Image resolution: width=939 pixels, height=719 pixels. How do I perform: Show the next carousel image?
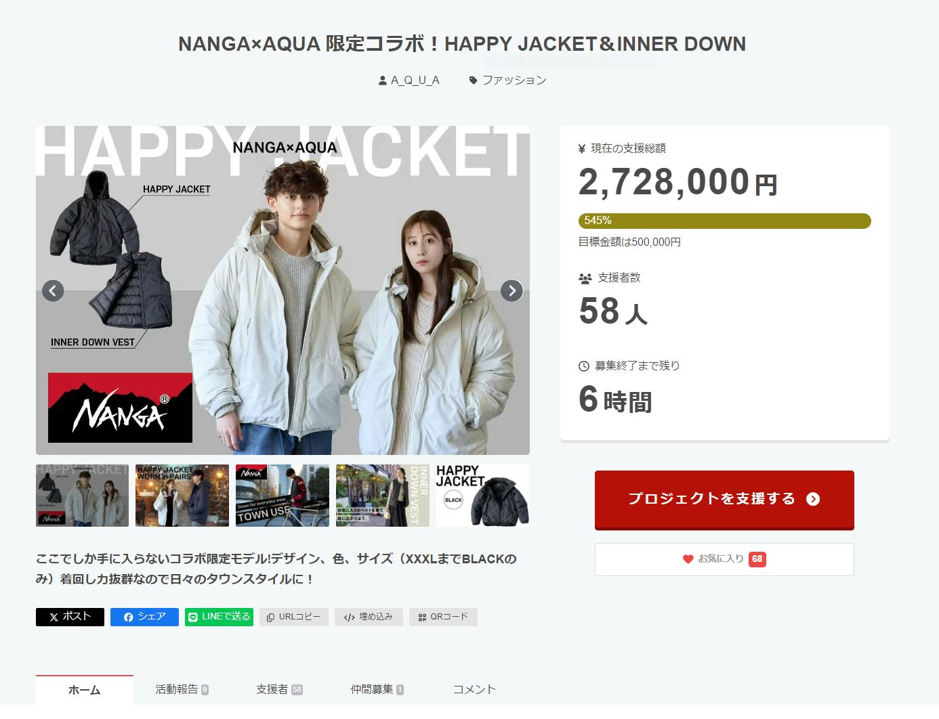coord(512,290)
